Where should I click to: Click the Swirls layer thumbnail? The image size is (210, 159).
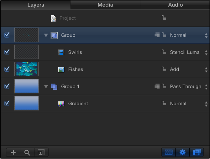[x=27, y=52]
